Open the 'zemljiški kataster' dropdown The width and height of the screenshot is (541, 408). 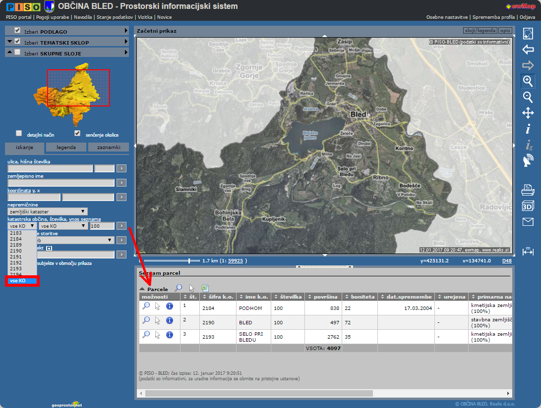point(48,211)
